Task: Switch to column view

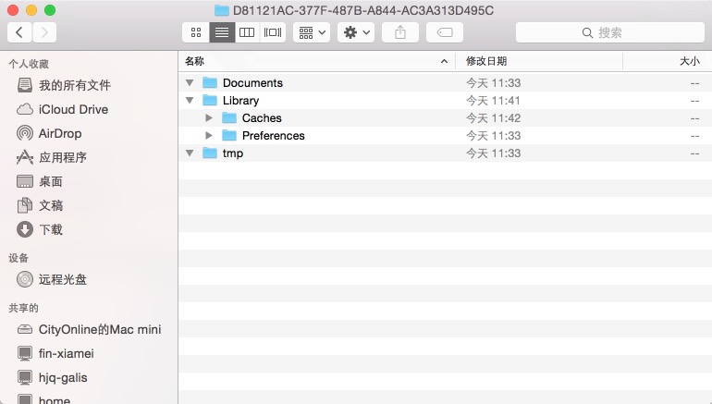Action: [x=247, y=32]
